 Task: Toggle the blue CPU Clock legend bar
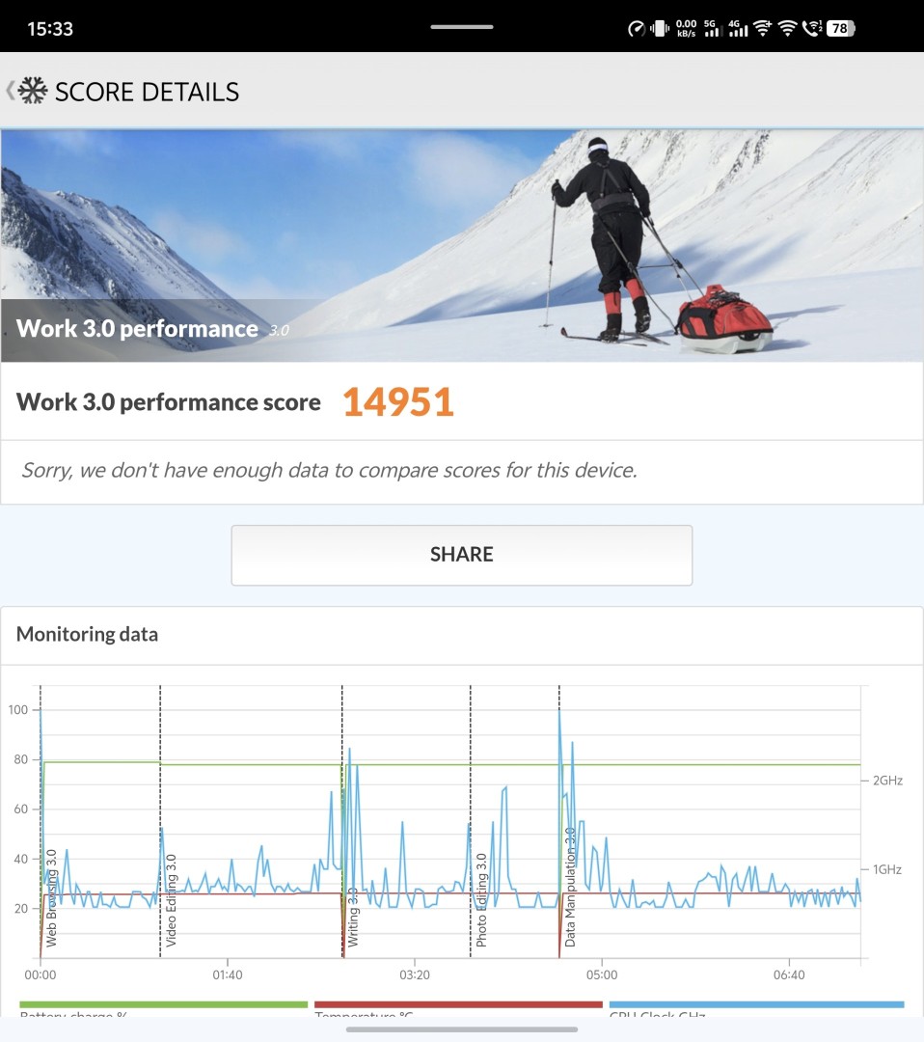(756, 1005)
